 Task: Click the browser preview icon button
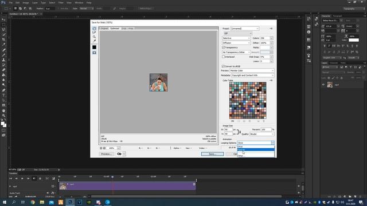click(119, 154)
